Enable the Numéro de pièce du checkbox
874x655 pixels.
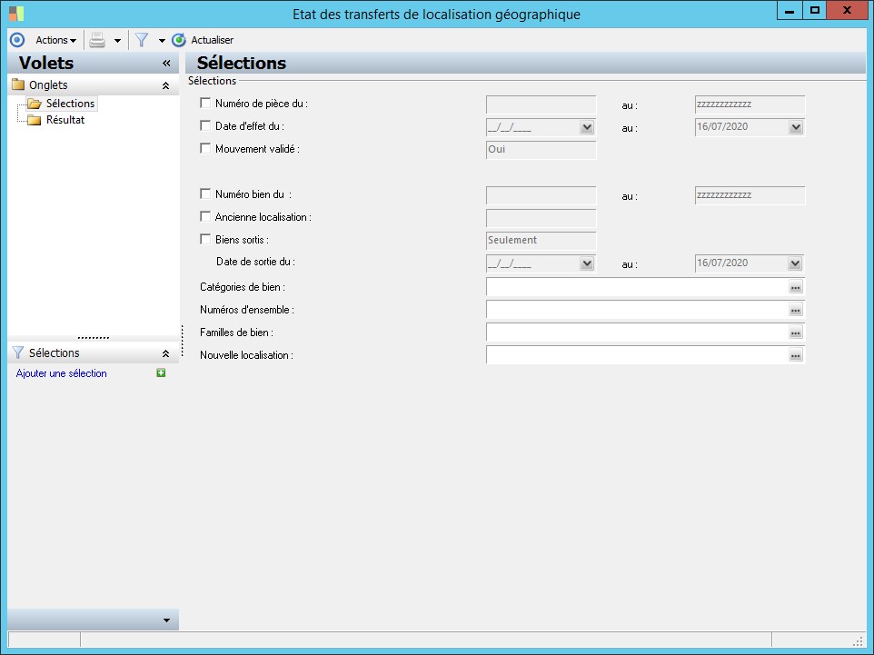pyautogui.click(x=205, y=104)
